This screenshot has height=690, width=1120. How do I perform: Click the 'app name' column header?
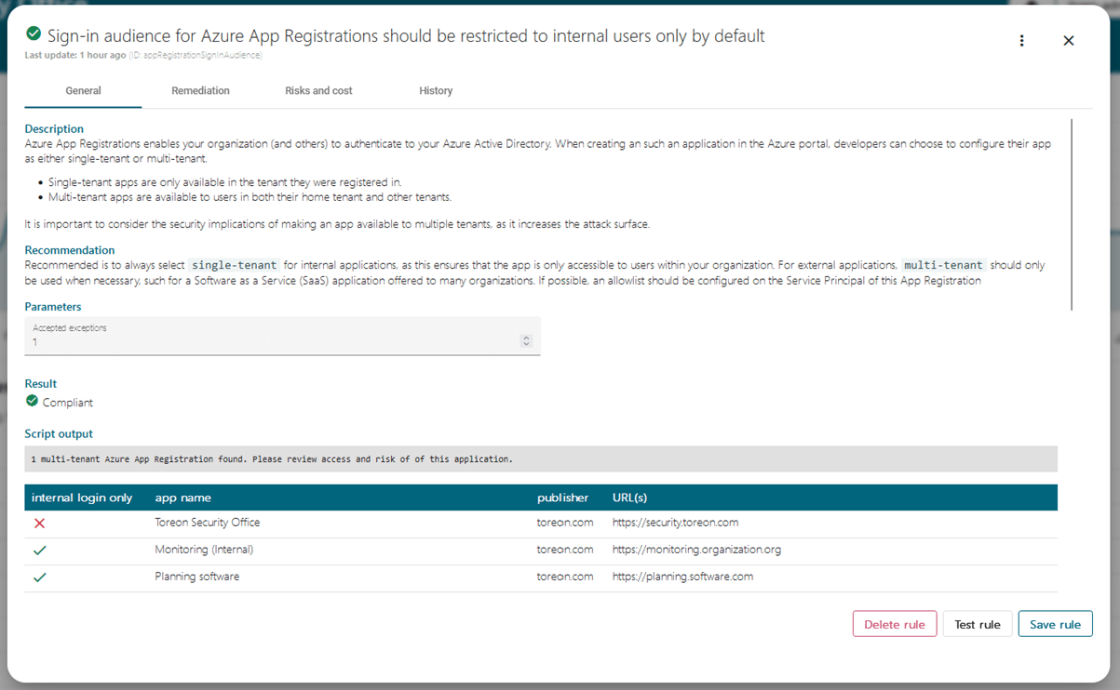tap(182, 498)
